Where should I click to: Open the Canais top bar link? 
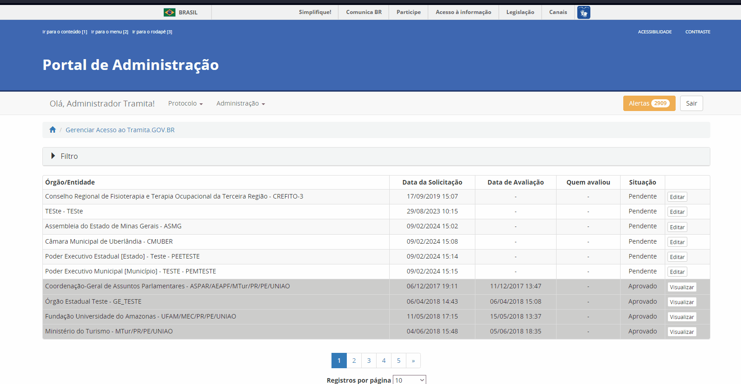558,12
